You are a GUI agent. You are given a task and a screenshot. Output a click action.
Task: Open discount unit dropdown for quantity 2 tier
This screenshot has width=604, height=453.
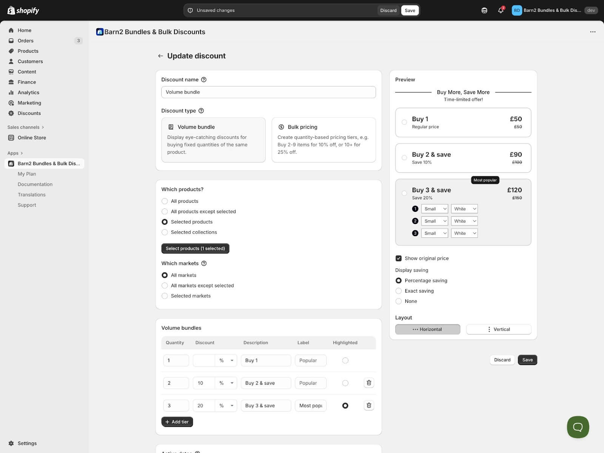point(226,383)
